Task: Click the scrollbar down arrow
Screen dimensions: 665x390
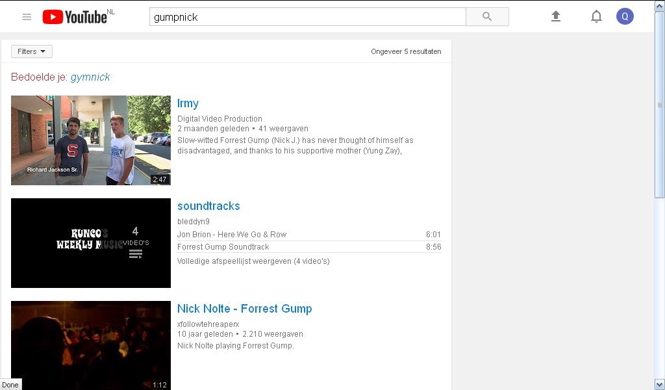Action: coord(660,385)
